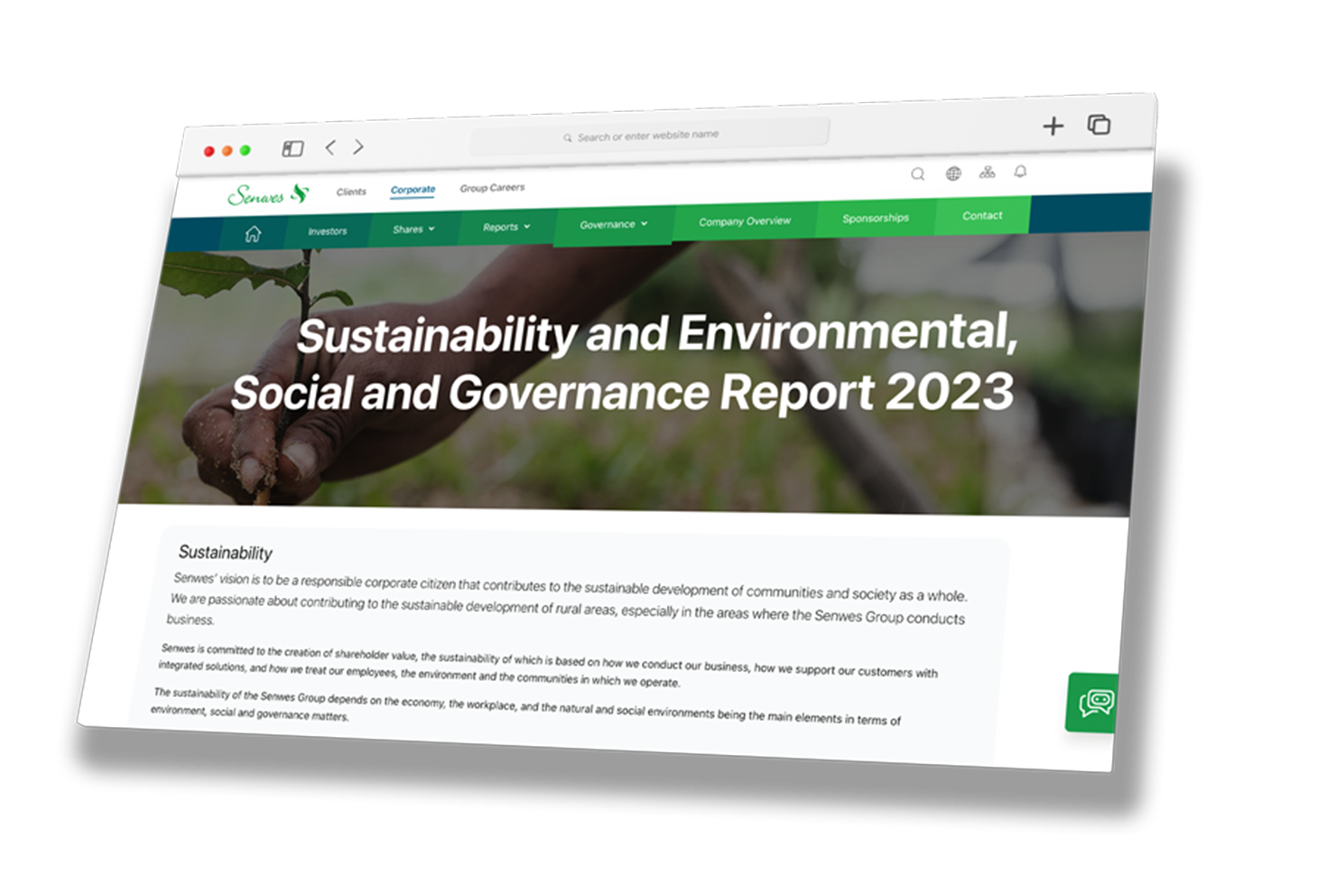Open the Sponsorships menu item
This screenshot has width=1336, height=885.
(876, 218)
